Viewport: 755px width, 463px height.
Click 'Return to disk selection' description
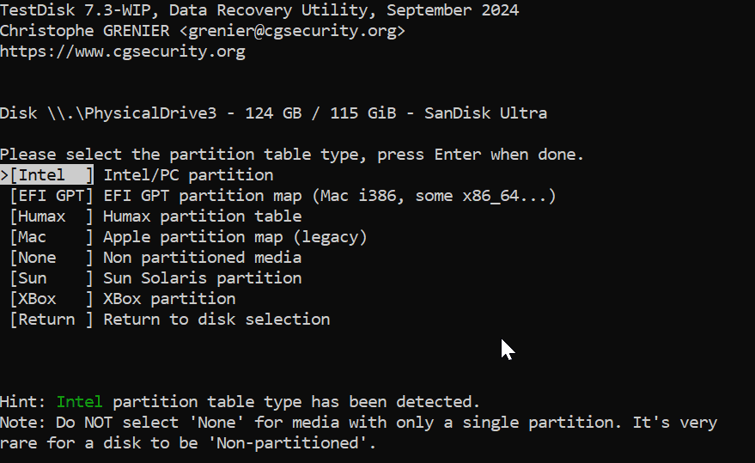(x=216, y=320)
